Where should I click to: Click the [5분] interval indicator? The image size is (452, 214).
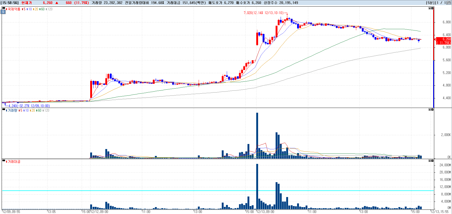tap(430, 3)
